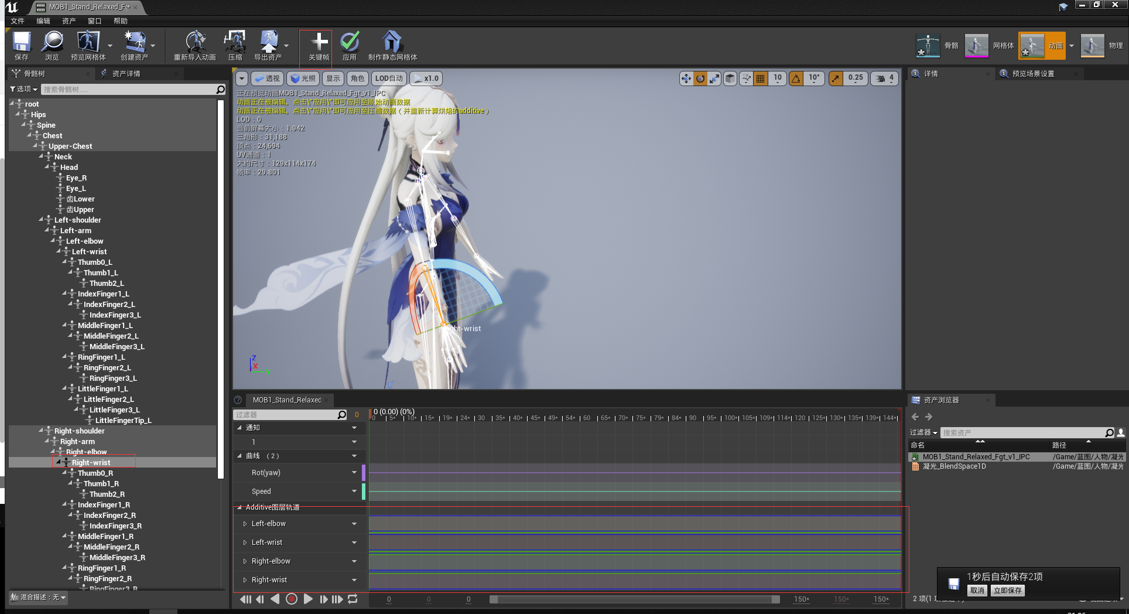This screenshot has width=1129, height=614.
Task: Select the Head bone in skeleton tree
Action: click(69, 168)
